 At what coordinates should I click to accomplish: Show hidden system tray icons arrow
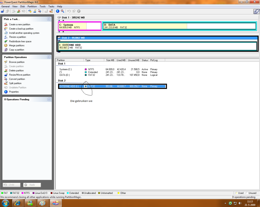[225, 203]
